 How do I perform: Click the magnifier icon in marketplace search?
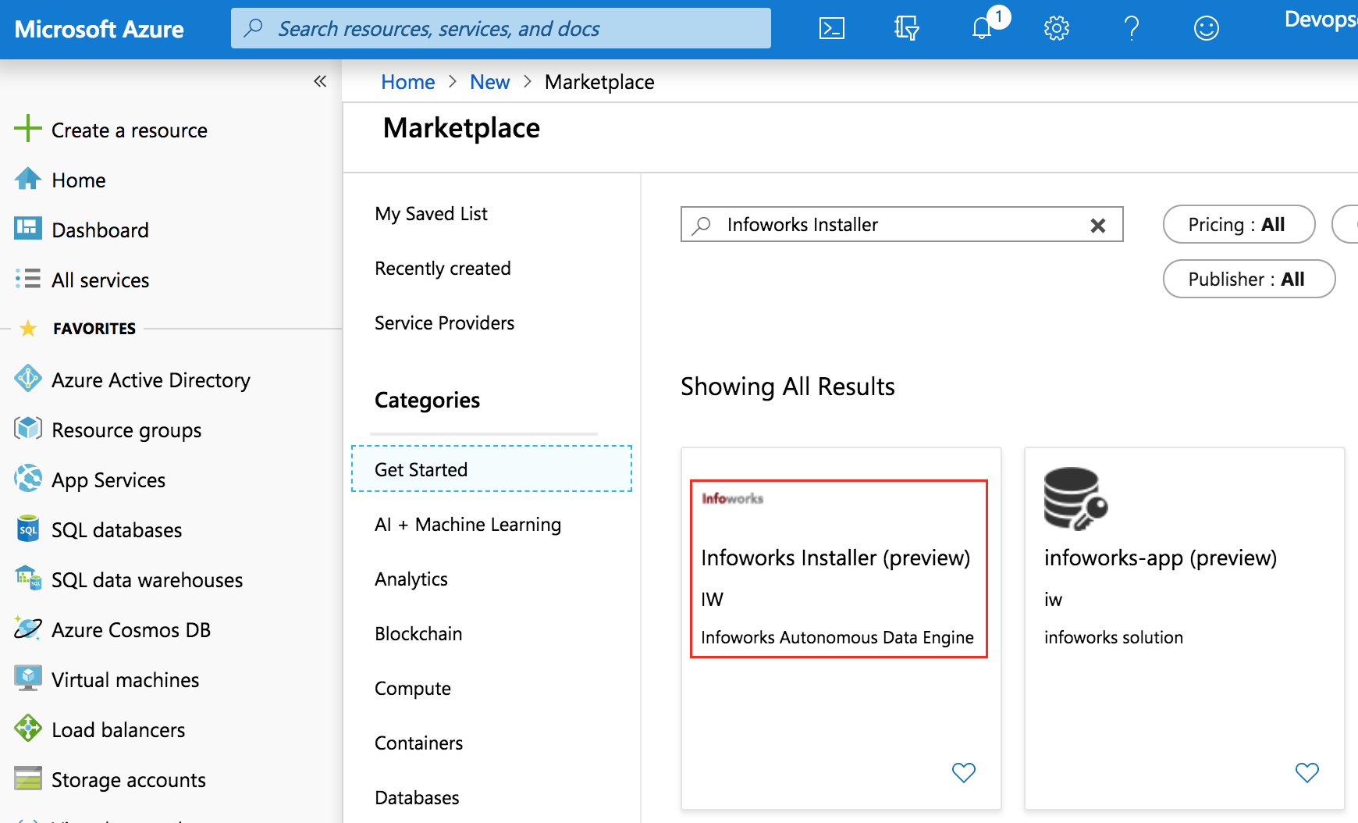click(x=702, y=225)
